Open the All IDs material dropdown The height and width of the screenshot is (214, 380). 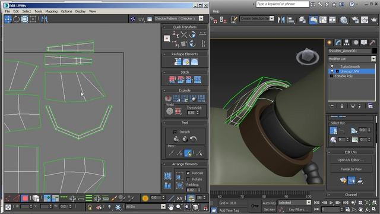point(163,206)
